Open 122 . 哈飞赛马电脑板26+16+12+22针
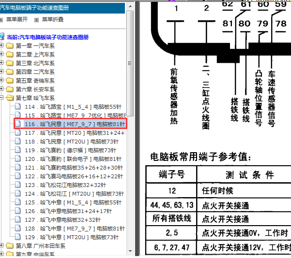The image size is (291, 258). coord(74,176)
